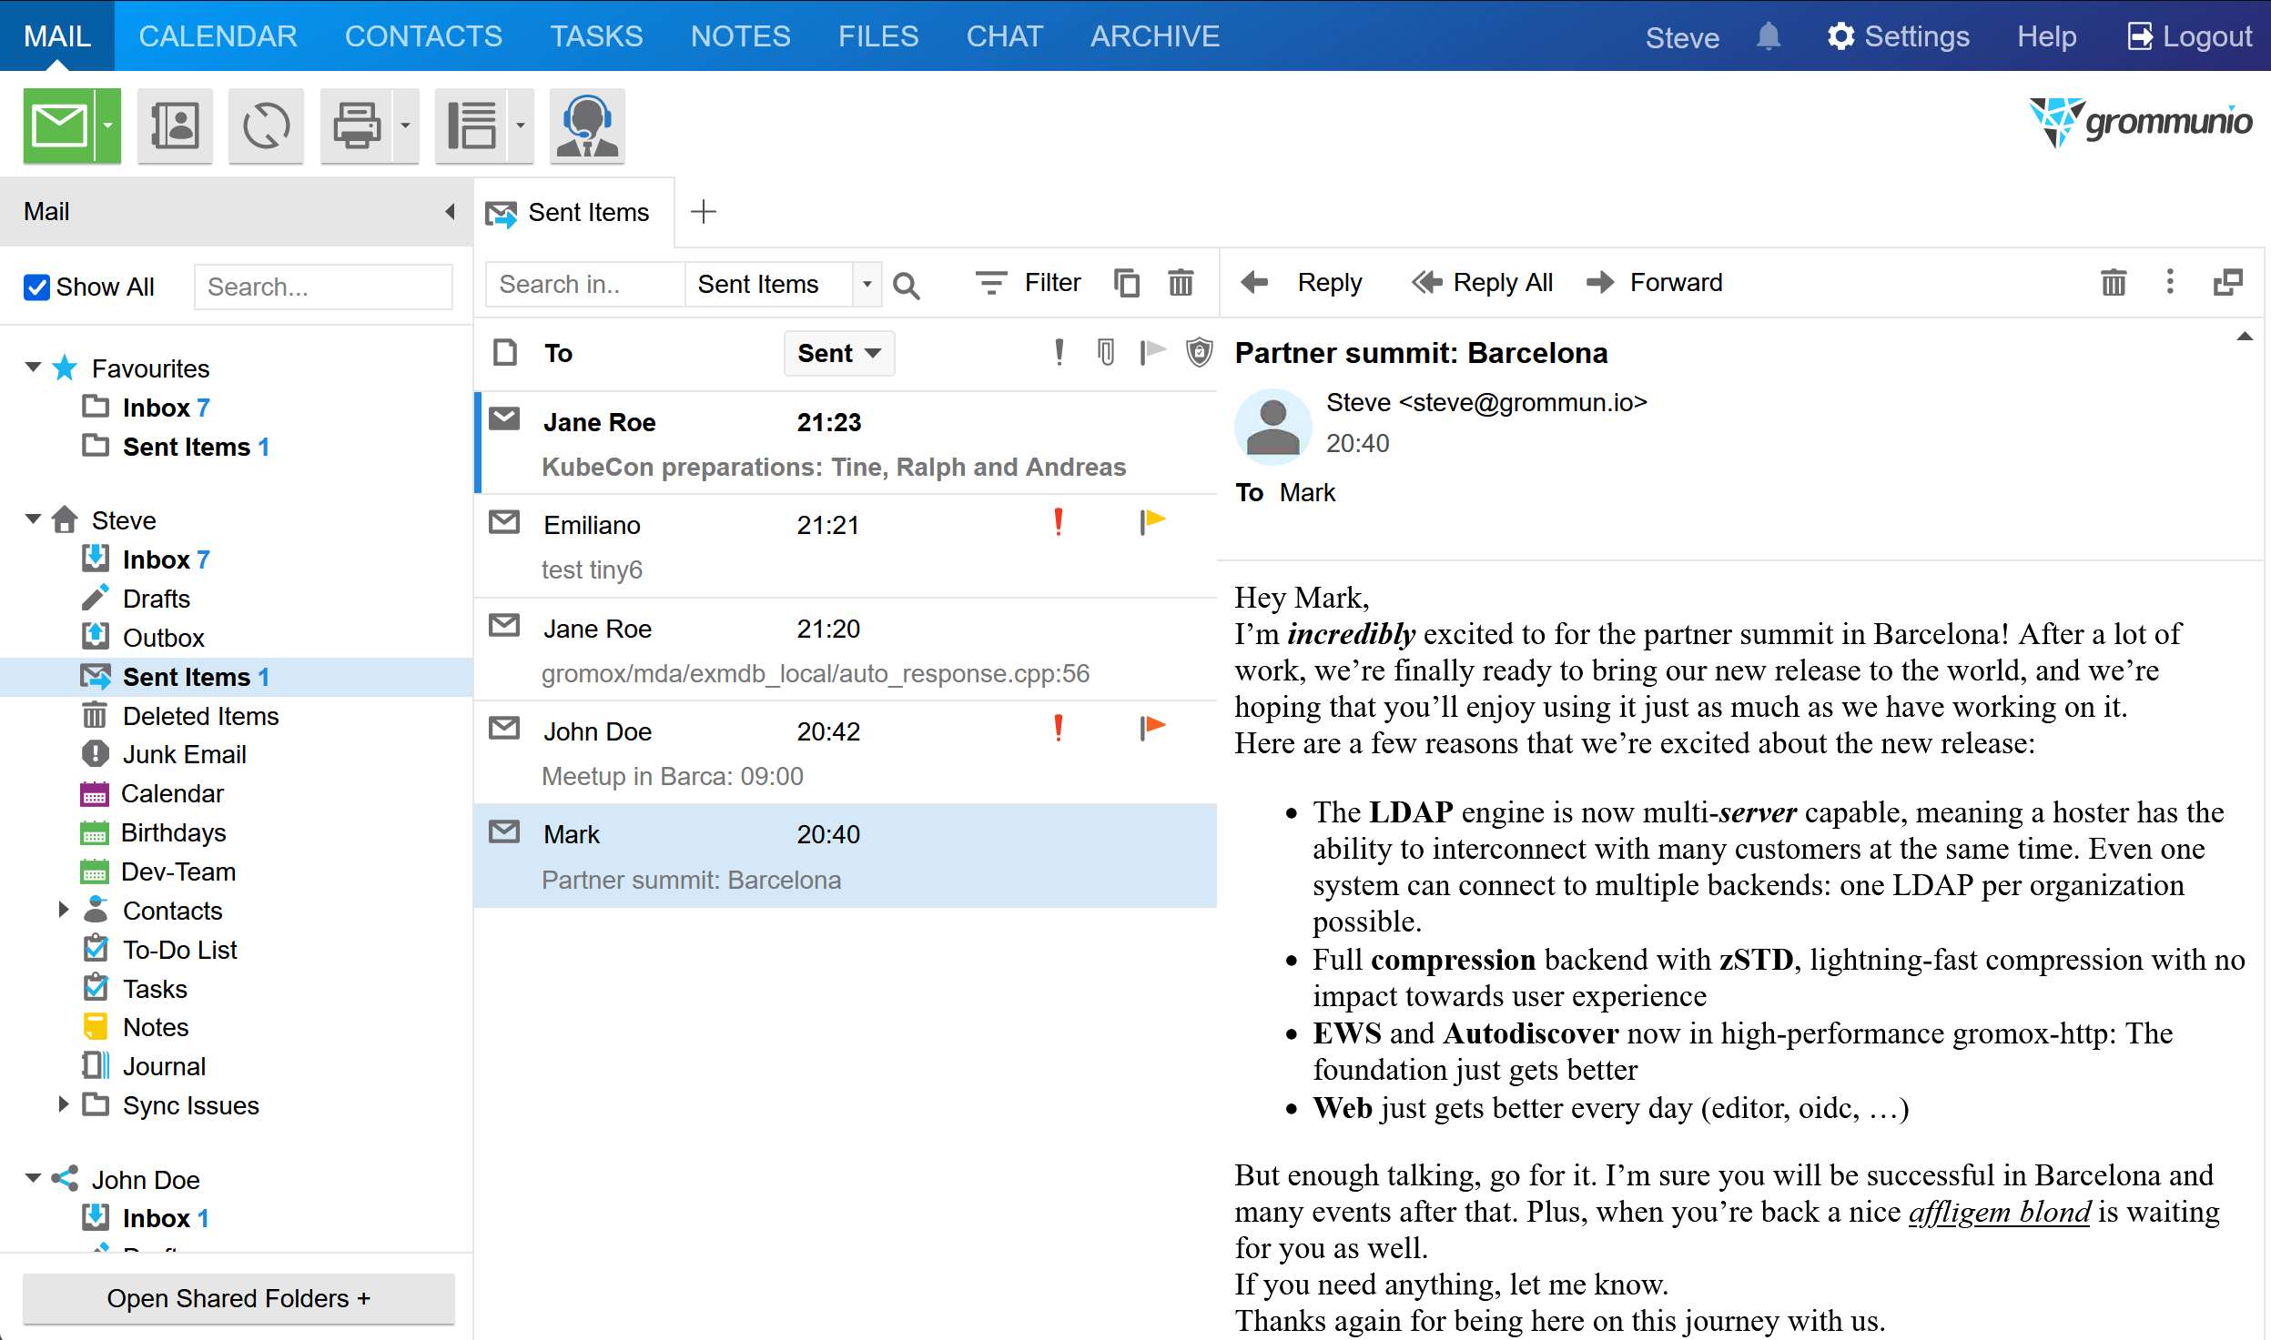Open the message in new window icon
The width and height of the screenshot is (2271, 1340).
coord(2227,282)
